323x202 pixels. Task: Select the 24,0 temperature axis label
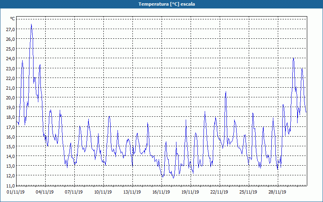pos(10,59)
